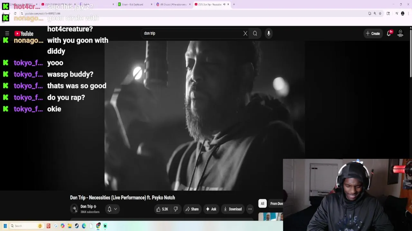Open Don Trip channel avatar

point(74,209)
